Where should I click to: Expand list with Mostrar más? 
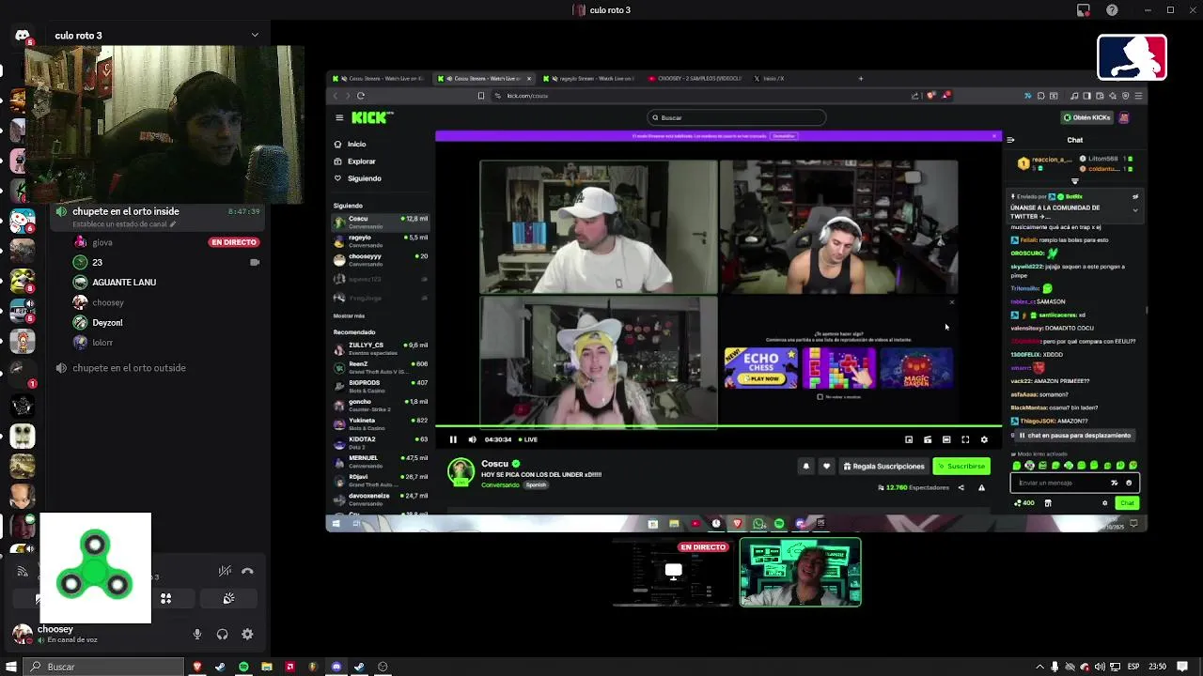pyautogui.click(x=349, y=316)
